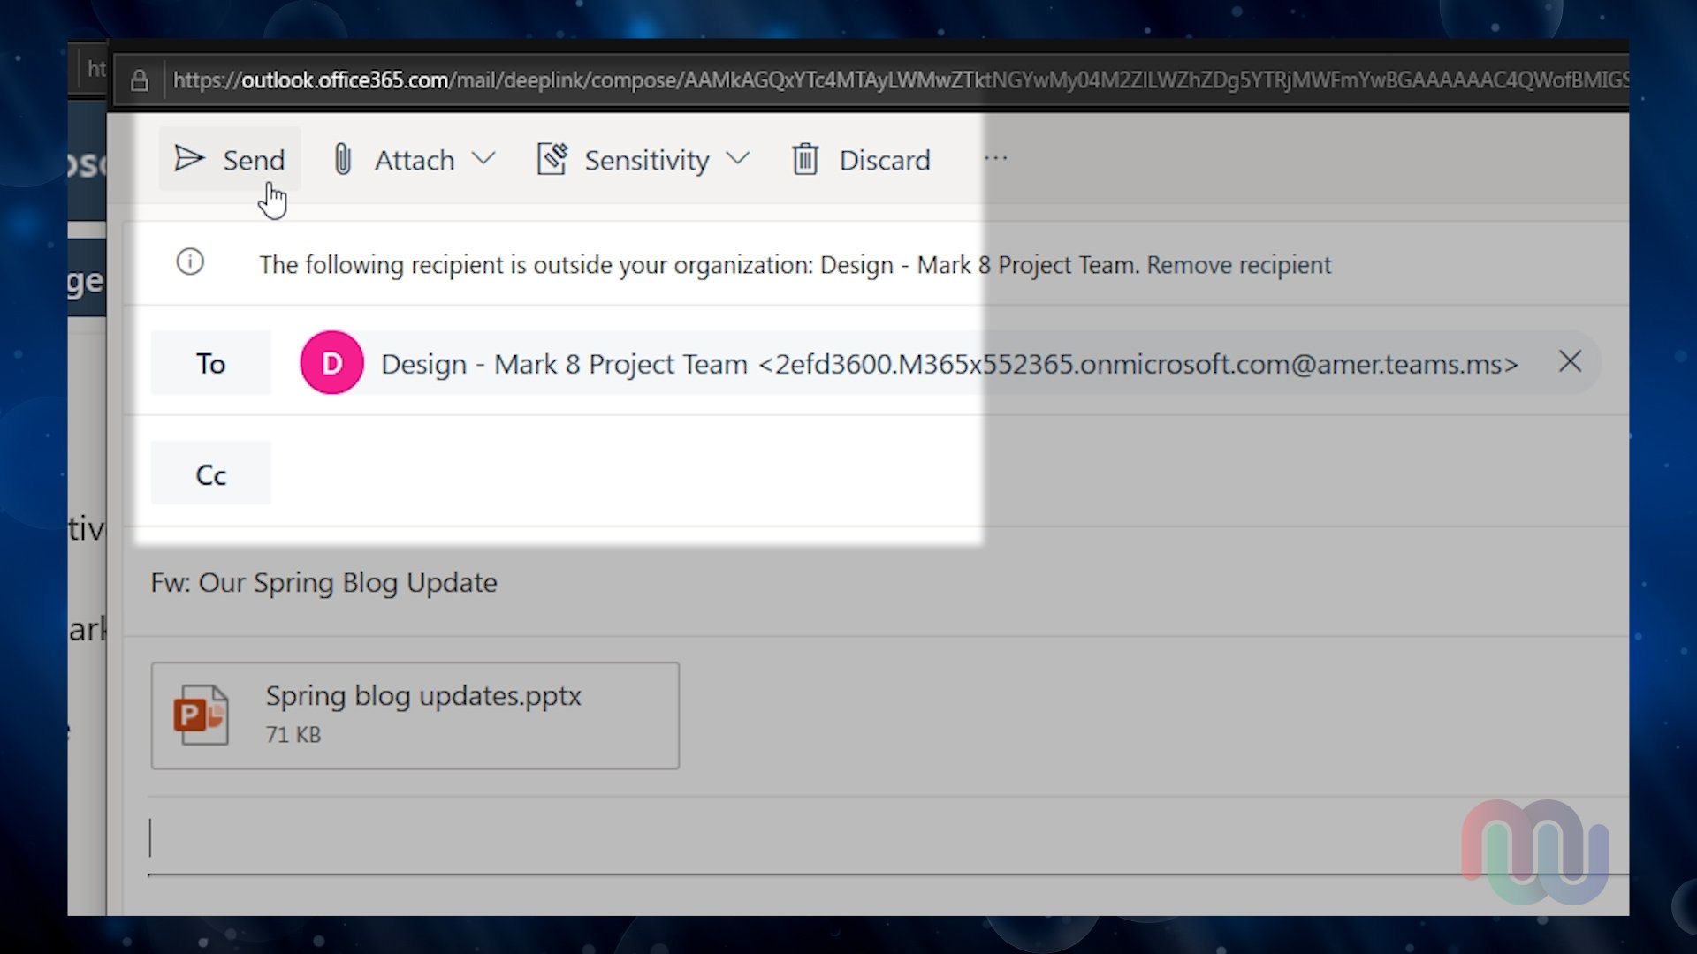This screenshot has height=954, width=1697.
Task: Click the PowerPoint file attachment icon
Action: pyautogui.click(x=202, y=713)
